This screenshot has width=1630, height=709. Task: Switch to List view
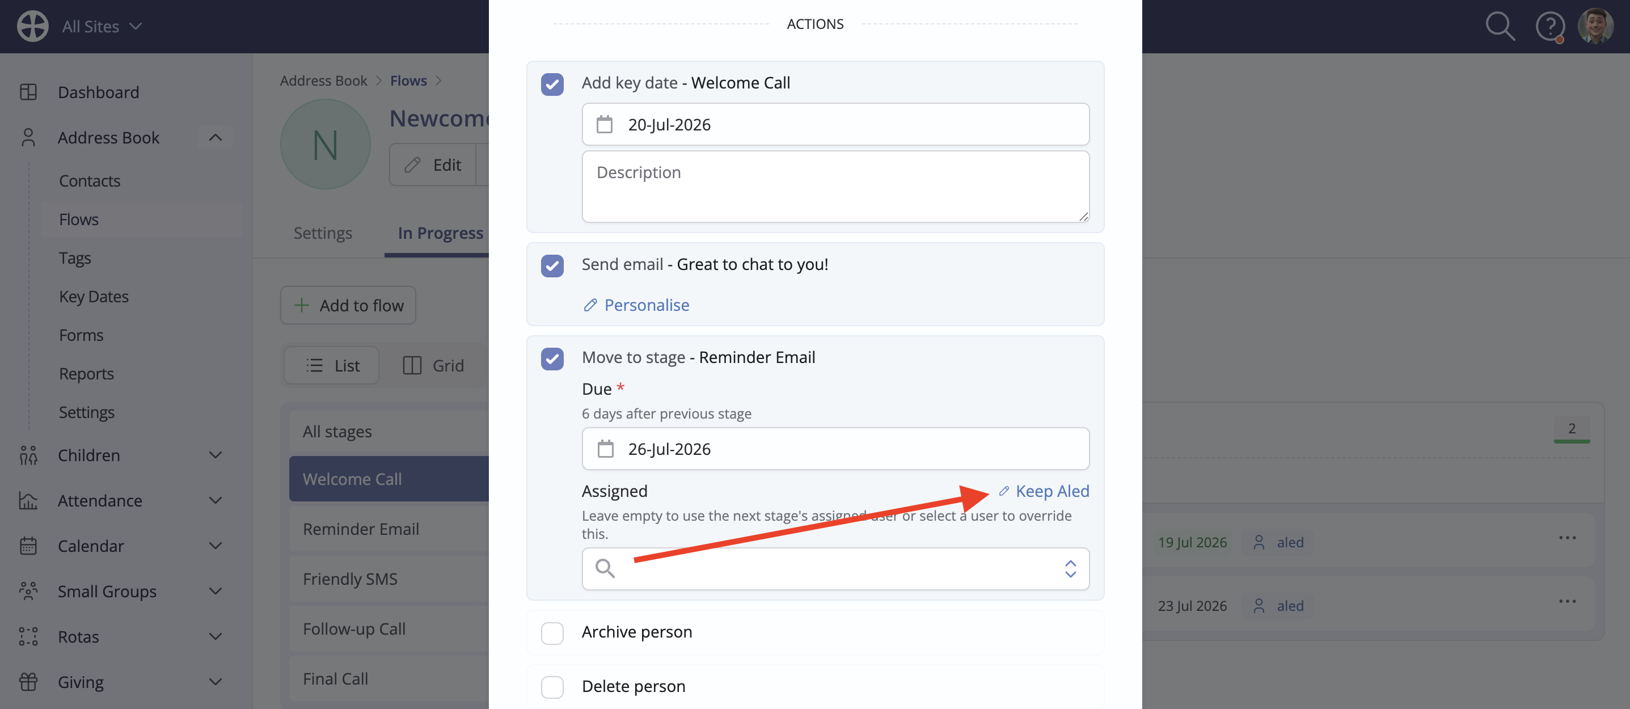point(332,365)
